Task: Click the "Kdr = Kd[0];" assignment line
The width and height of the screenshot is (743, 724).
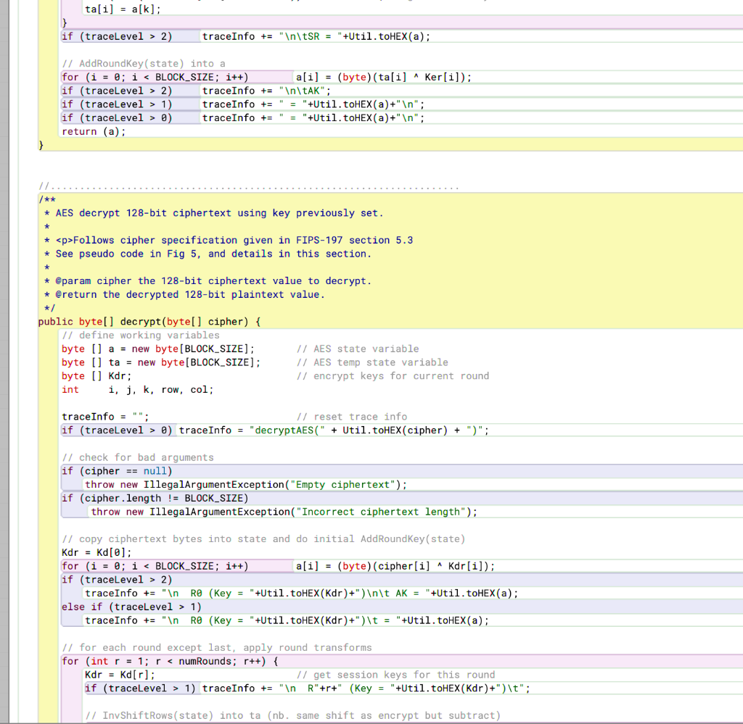Action: pos(86,552)
